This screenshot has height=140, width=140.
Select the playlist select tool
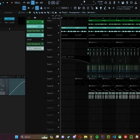coord(50,13)
